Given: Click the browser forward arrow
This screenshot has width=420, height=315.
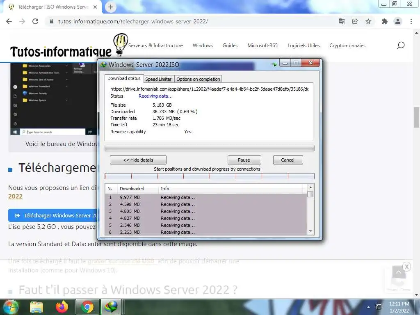Looking at the screenshot, I should point(22,21).
